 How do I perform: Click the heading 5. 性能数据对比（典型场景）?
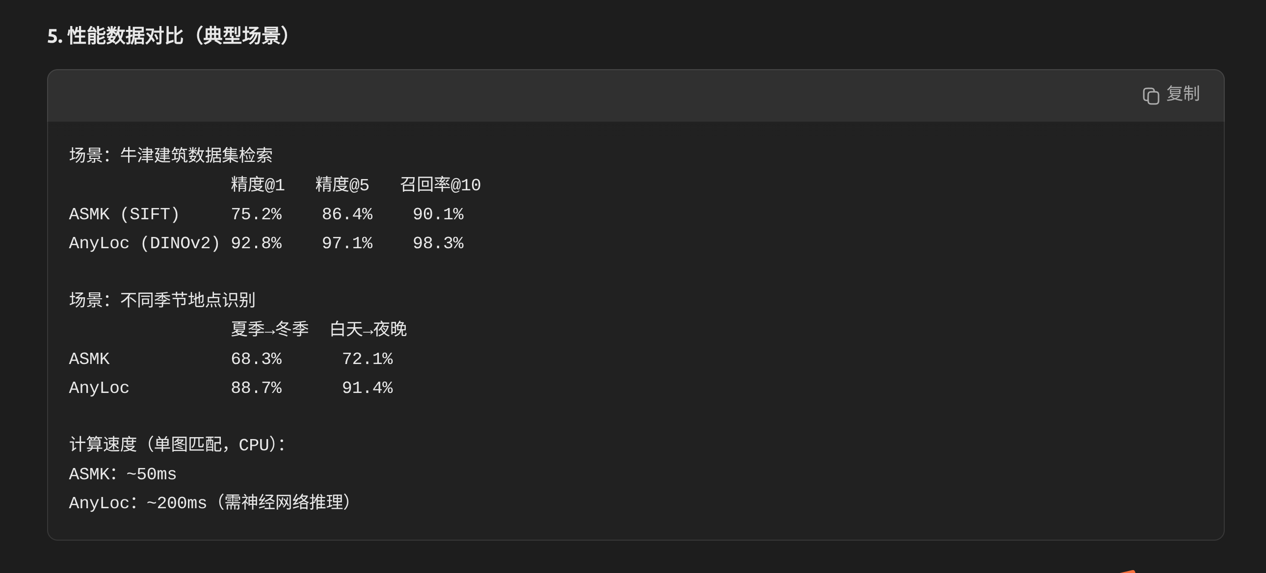(170, 36)
